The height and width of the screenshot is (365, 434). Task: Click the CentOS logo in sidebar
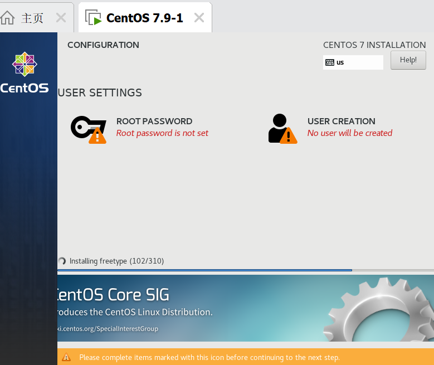pyautogui.click(x=25, y=72)
